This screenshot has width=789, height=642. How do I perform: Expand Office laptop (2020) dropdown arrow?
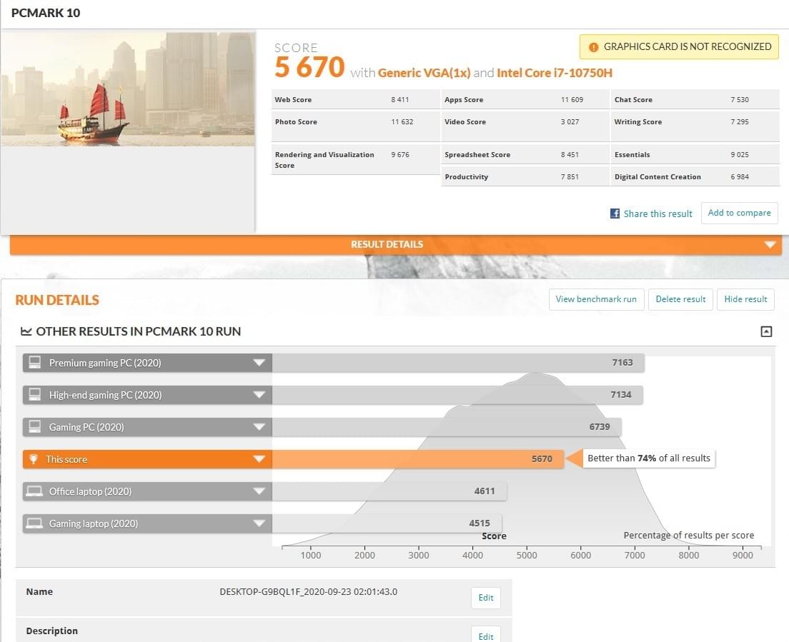(x=259, y=491)
